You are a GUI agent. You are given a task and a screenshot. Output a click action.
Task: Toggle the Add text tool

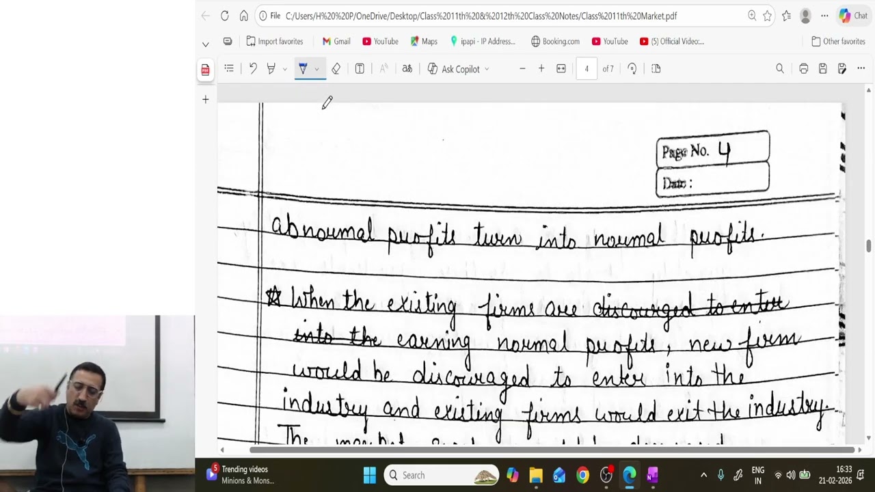coord(360,68)
